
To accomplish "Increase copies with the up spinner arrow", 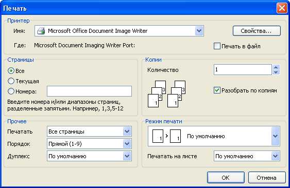I will [x=276, y=67].
